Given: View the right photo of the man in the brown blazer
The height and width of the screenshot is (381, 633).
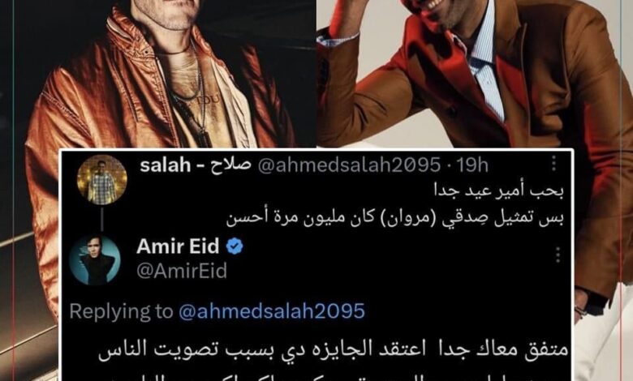Looking at the screenshot, I should pyautogui.click(x=475, y=74).
